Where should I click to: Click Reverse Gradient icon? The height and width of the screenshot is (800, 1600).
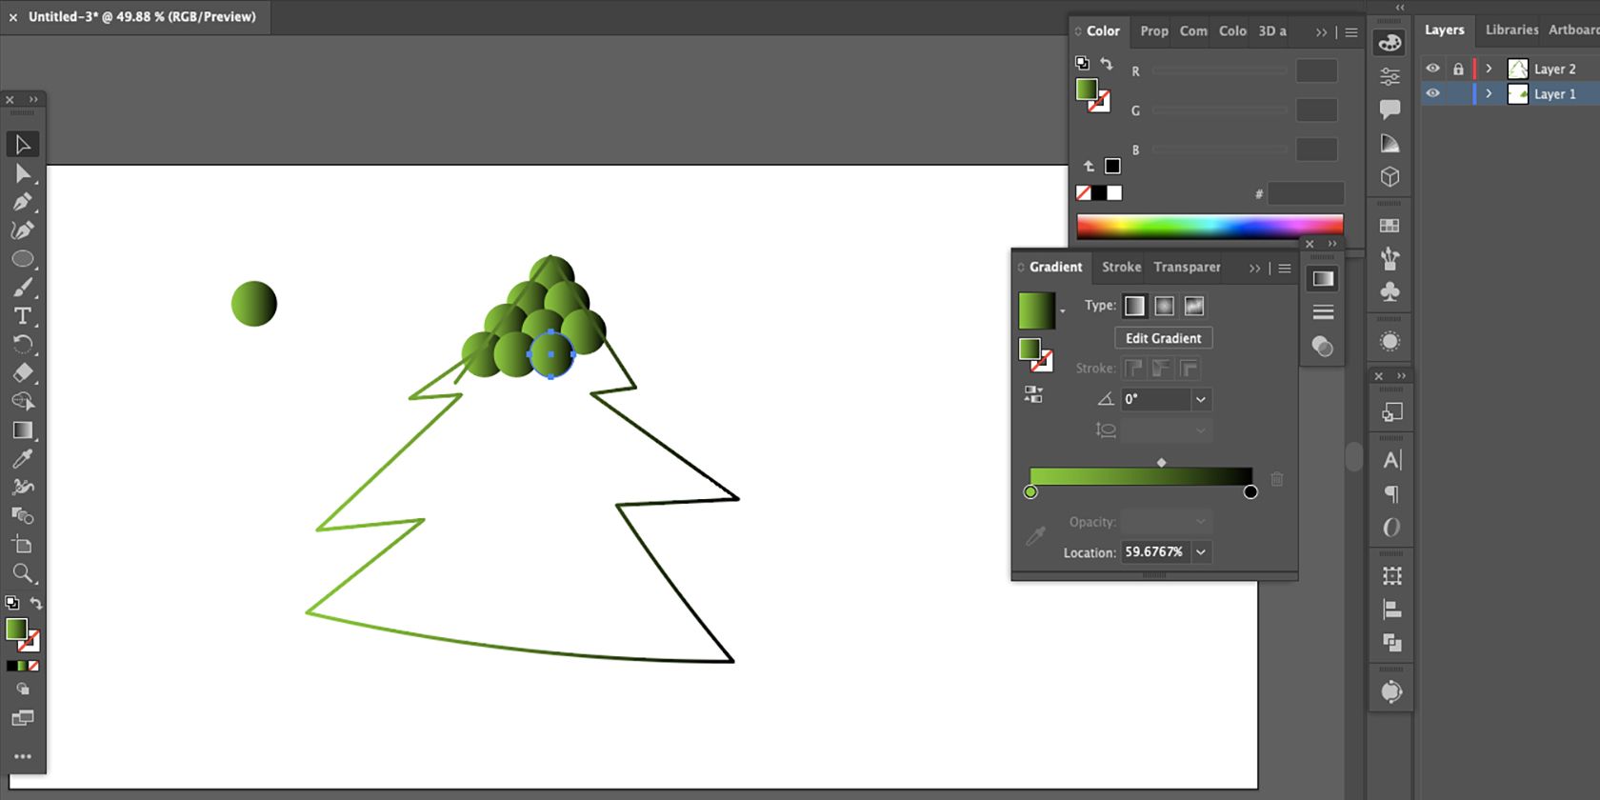pyautogui.click(x=1033, y=394)
